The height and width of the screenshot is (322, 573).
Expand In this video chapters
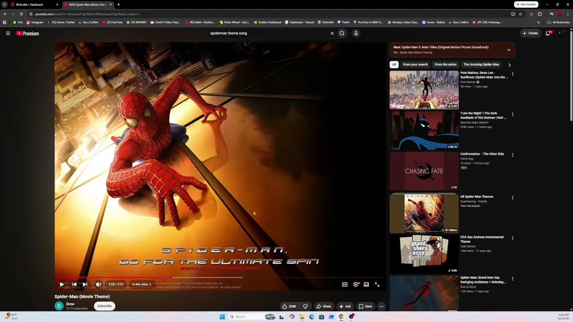click(141, 284)
